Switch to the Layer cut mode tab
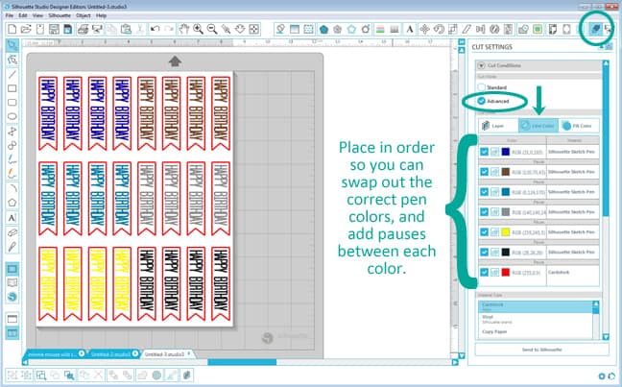This screenshot has height=387, width=622. [x=498, y=126]
